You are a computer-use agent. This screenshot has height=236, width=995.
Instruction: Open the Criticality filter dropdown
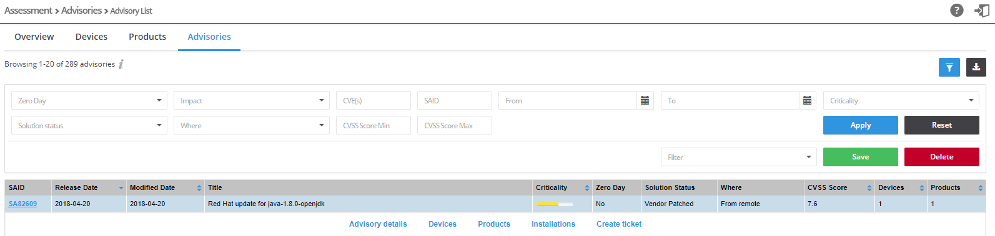[901, 100]
